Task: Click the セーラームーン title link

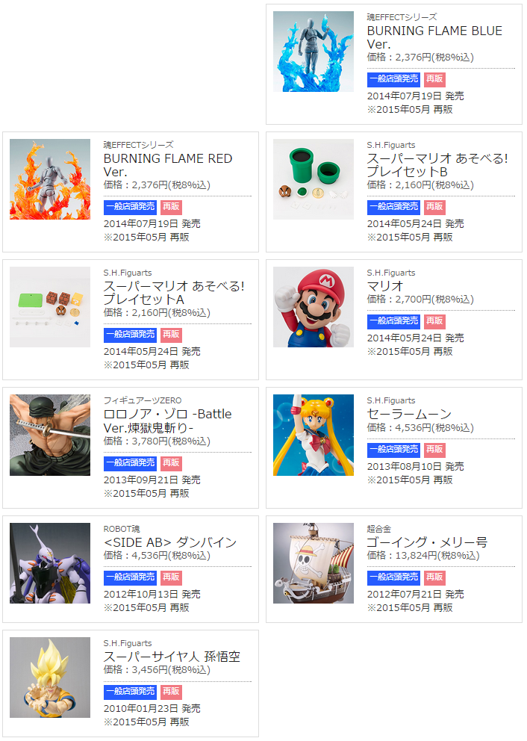Action: pyautogui.click(x=409, y=415)
